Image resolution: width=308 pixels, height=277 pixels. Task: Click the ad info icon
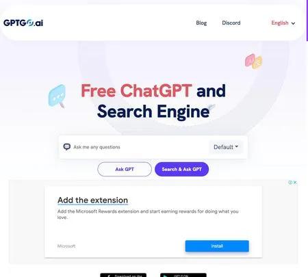pos(290,183)
